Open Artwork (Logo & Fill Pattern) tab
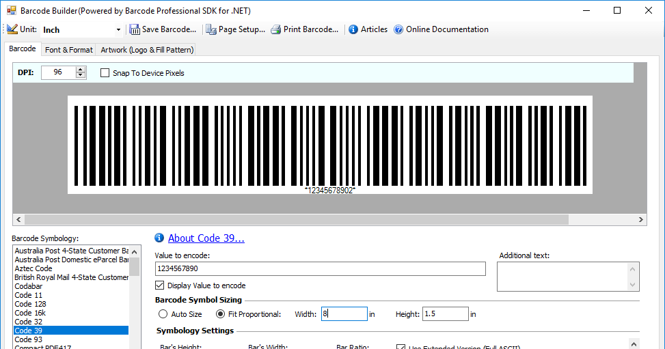This screenshot has height=349, width=665. pos(147,50)
